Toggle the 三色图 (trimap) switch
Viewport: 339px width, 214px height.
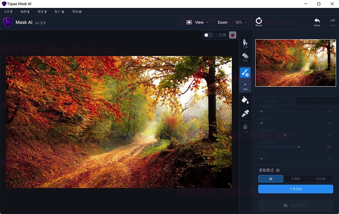click(208, 35)
